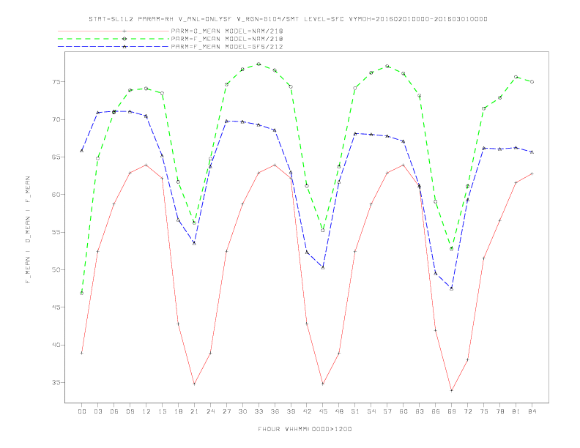The height and width of the screenshot is (448, 580).
Task: Select legend entry PARM=F_MEAN MODEL=GFS/212
Action: pyautogui.click(x=227, y=47)
